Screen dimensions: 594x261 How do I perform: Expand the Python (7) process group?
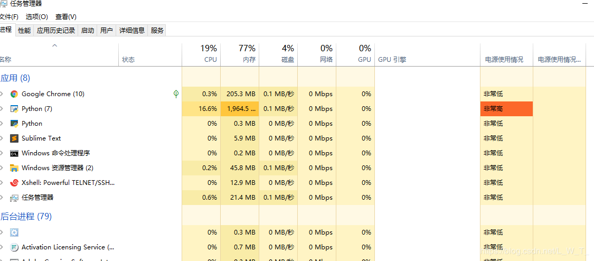tap(2, 109)
